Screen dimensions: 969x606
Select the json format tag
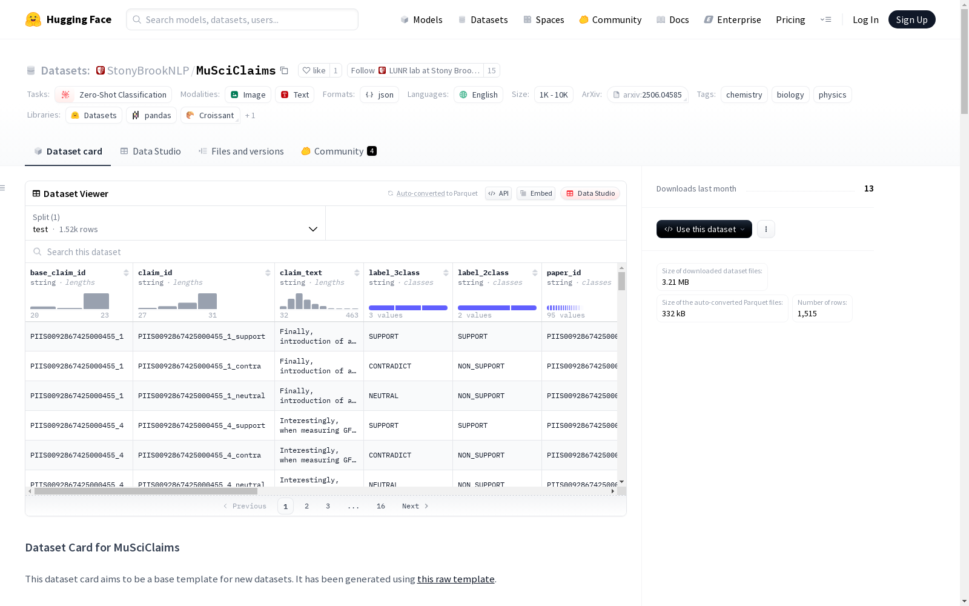click(x=380, y=95)
